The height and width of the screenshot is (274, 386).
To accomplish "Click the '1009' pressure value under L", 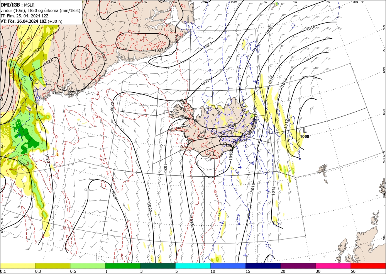I will pos(305,136).
